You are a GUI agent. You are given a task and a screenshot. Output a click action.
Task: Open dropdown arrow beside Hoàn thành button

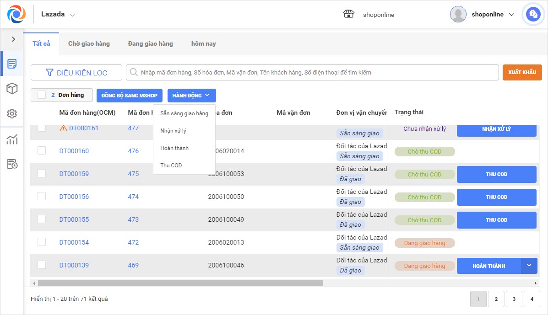click(529, 266)
